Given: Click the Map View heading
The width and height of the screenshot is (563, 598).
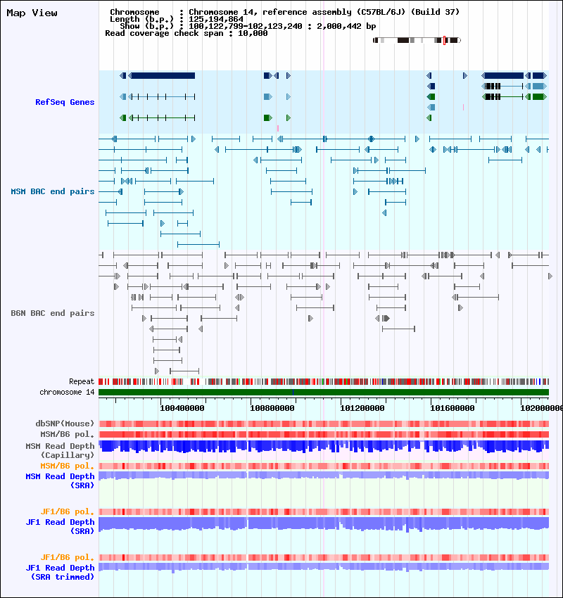Looking at the screenshot, I should pos(32,13).
